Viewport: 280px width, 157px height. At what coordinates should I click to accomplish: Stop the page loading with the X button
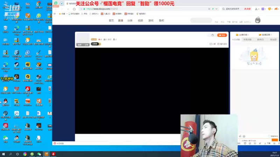point(68,9)
